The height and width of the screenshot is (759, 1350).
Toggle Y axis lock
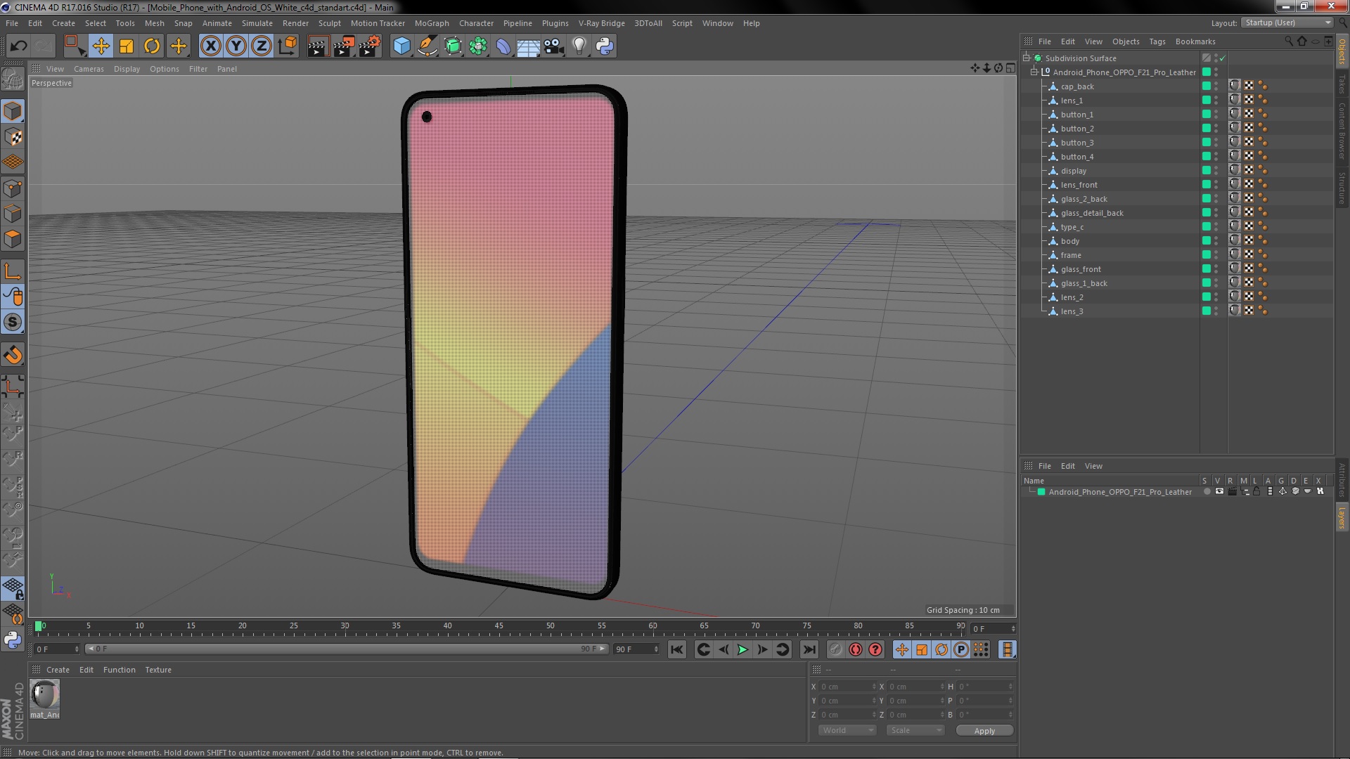[236, 46]
